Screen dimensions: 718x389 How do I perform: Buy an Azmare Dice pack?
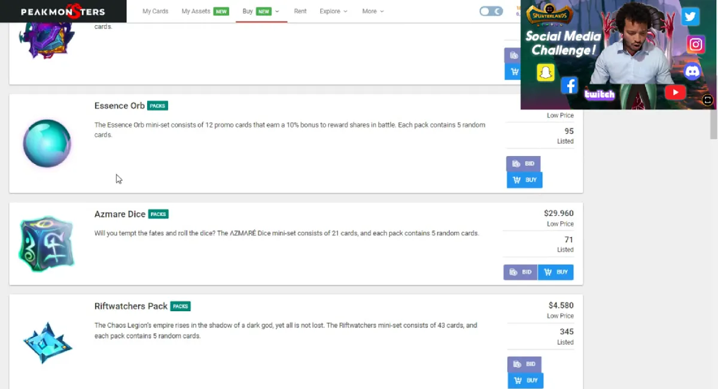[x=556, y=272]
